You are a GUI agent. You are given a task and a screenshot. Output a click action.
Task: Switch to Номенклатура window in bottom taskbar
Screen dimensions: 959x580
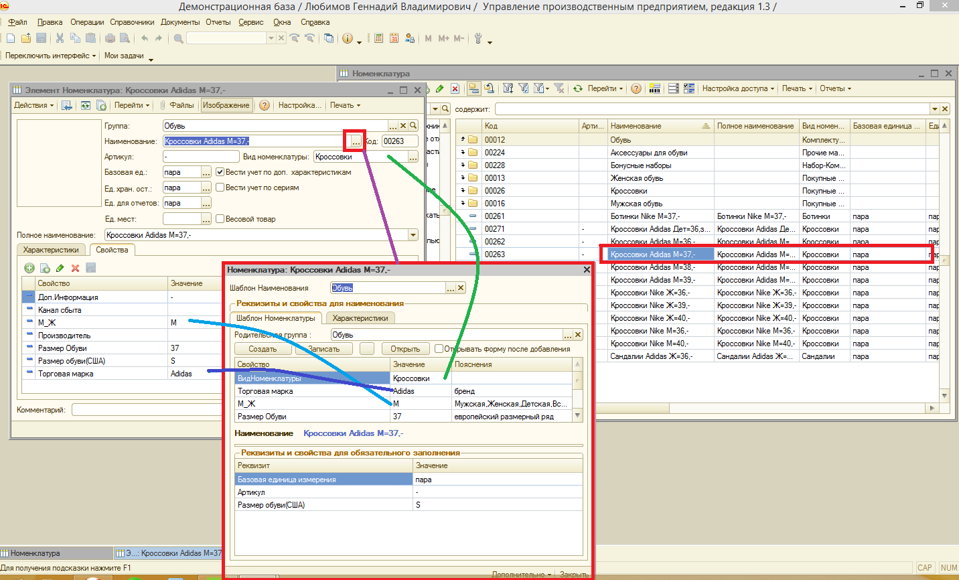tap(56, 553)
